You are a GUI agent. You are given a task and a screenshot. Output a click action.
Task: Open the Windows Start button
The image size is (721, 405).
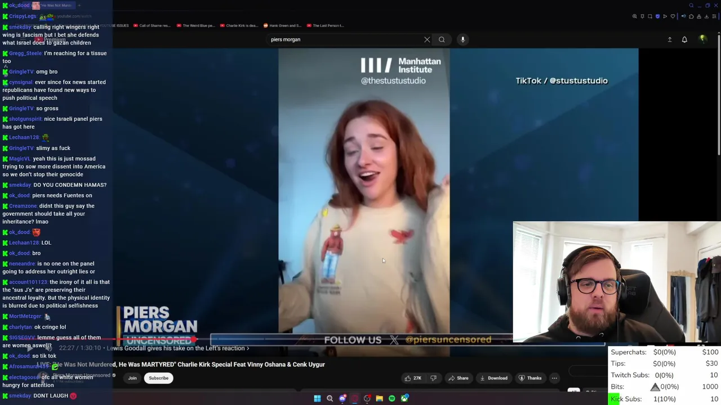pos(317,399)
